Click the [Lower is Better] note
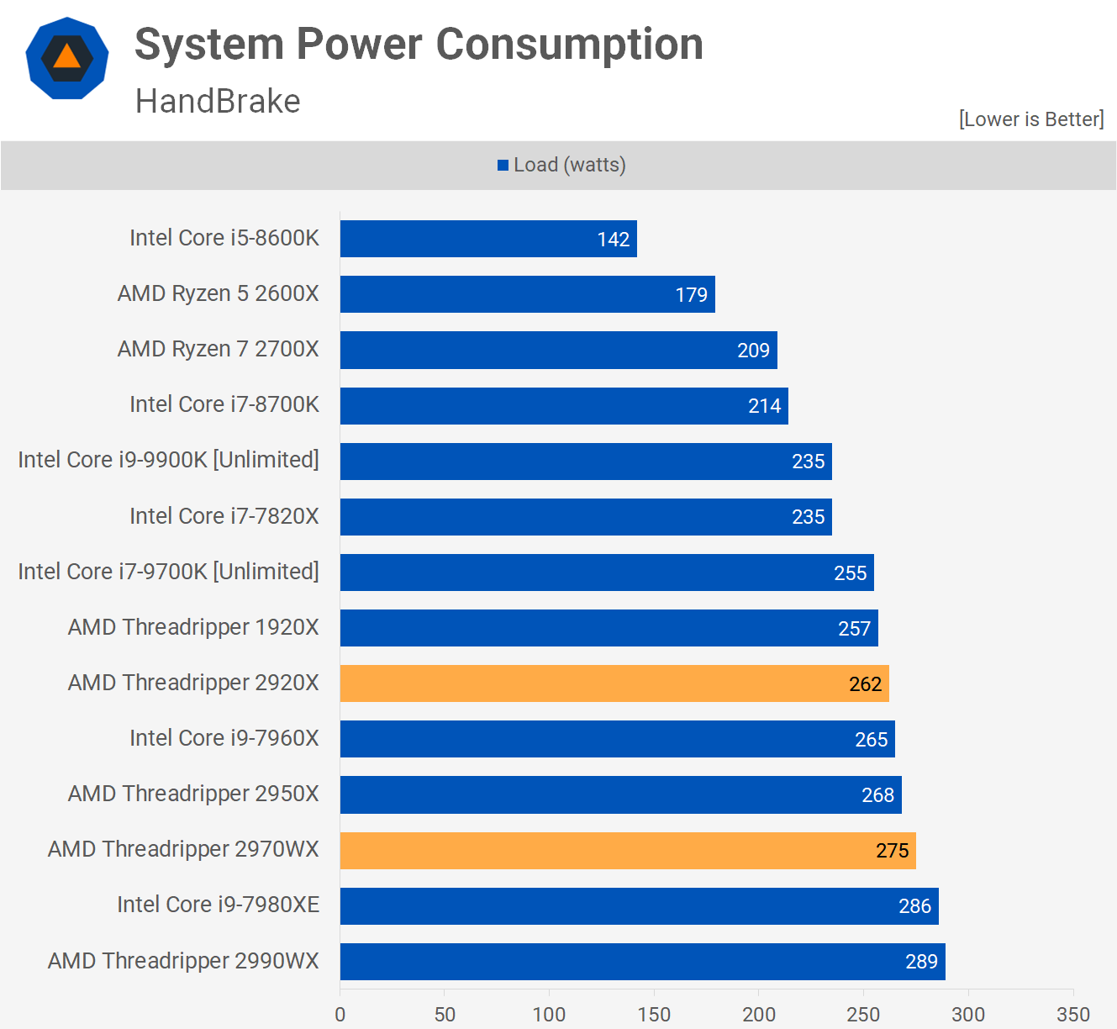1117x1029 pixels. (1030, 119)
